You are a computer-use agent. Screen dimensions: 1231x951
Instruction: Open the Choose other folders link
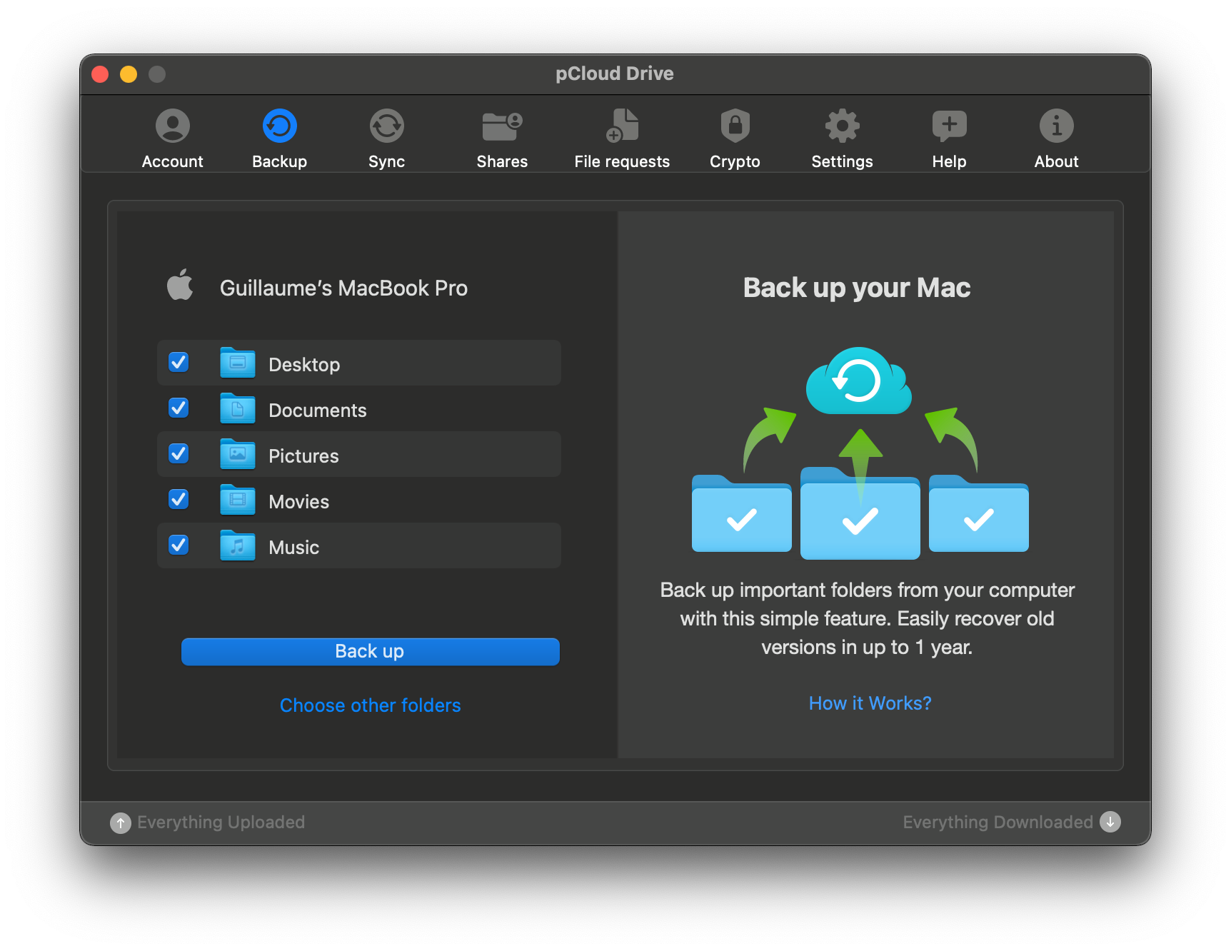pos(371,705)
